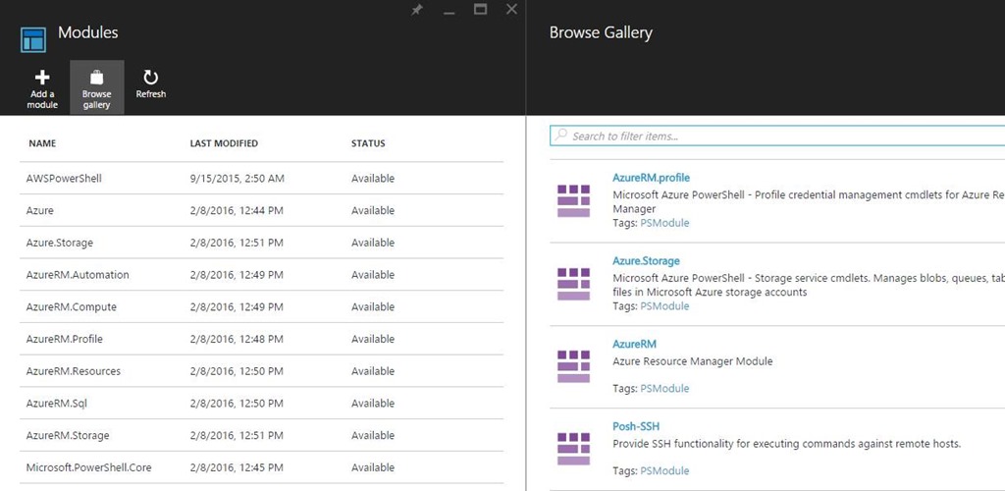
Task: Click Available status for AWSPowerShell
Action: tap(372, 178)
